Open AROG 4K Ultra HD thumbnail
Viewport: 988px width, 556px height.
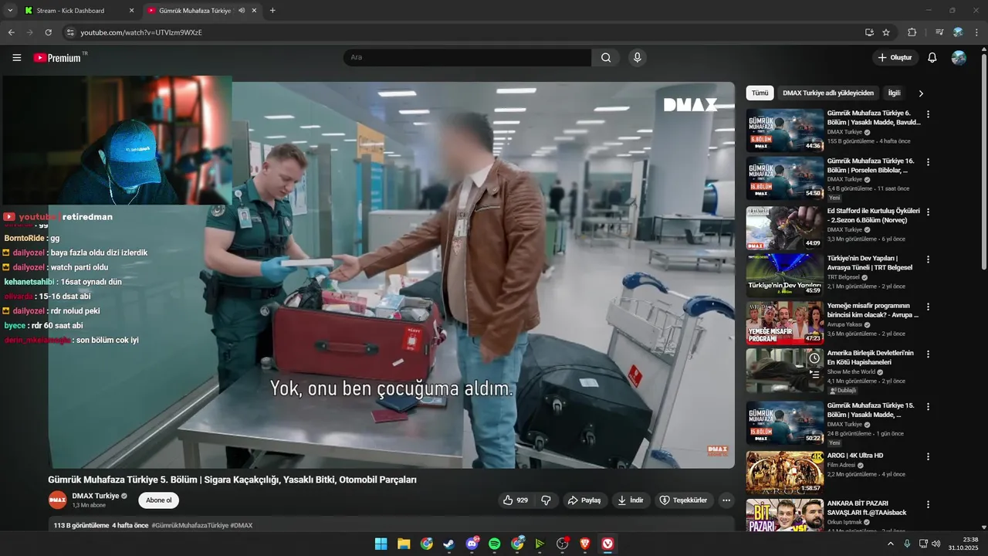click(784, 473)
